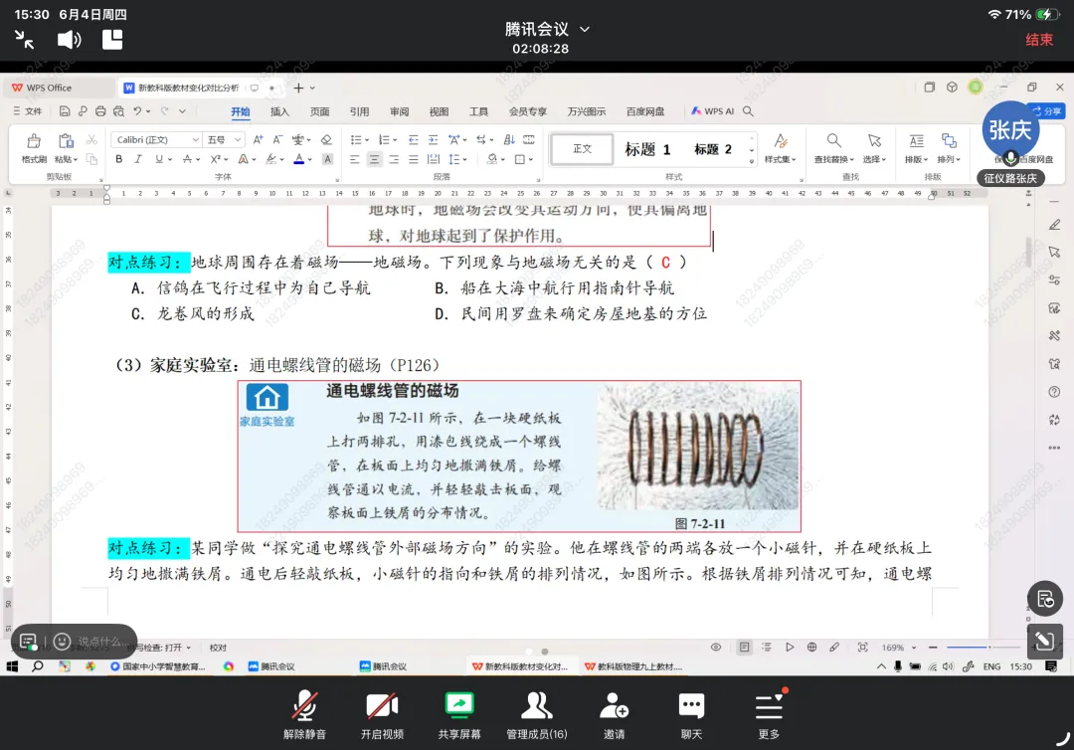Click the print icon in quick access bar
The height and width of the screenshot is (750, 1074).
100,111
